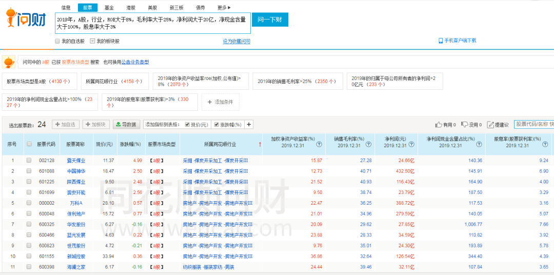This screenshot has height=275, width=554.
Task: Click the 432.50亿 net profit cell
Action: pos(406,171)
